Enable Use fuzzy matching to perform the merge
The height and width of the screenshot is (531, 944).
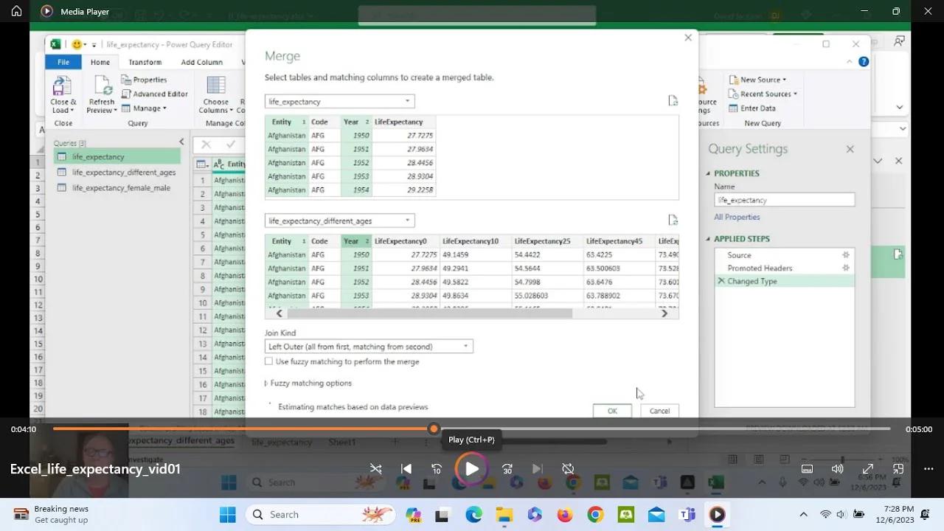click(x=268, y=361)
